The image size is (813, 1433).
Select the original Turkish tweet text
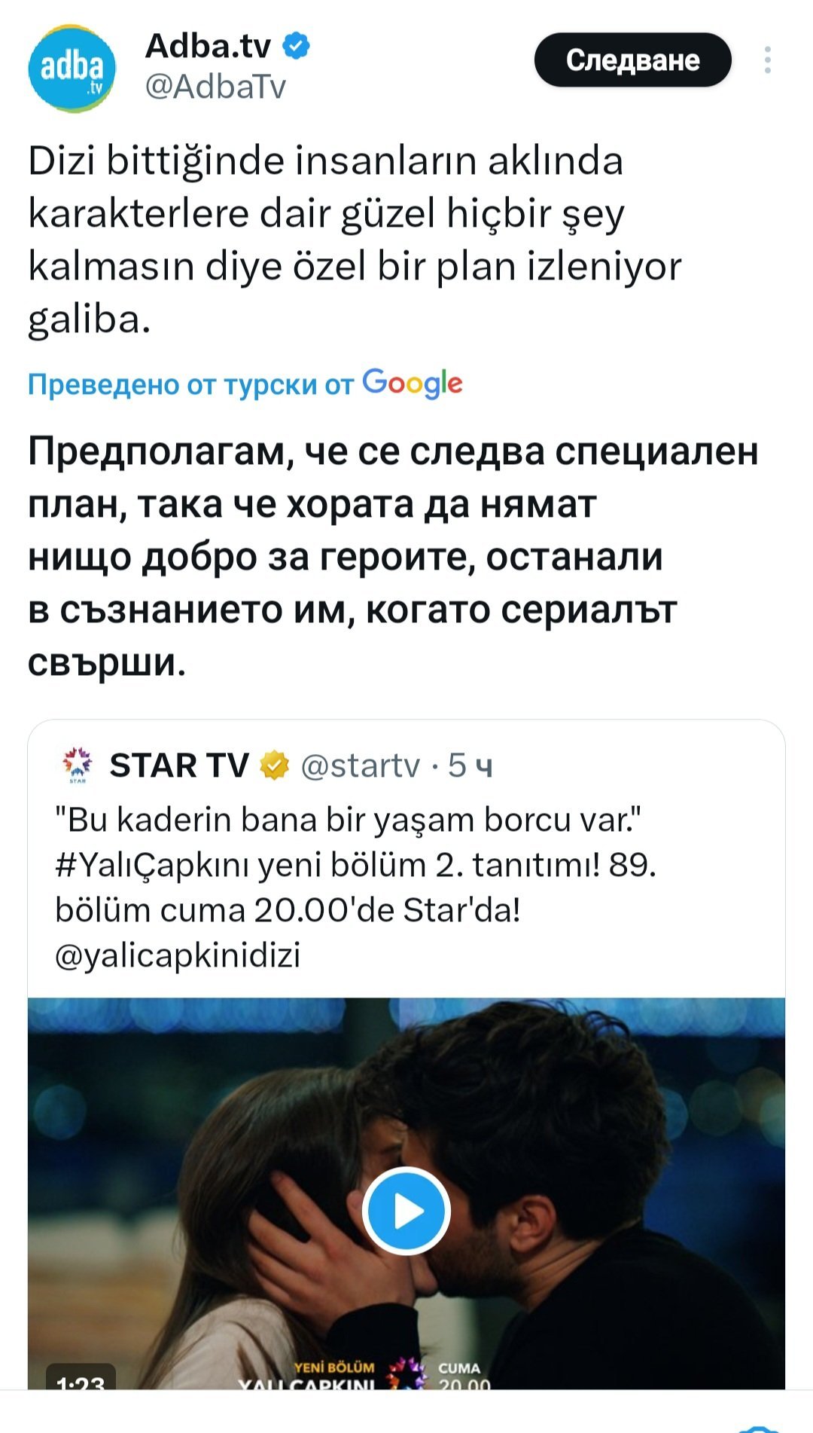pyautogui.click(x=354, y=240)
